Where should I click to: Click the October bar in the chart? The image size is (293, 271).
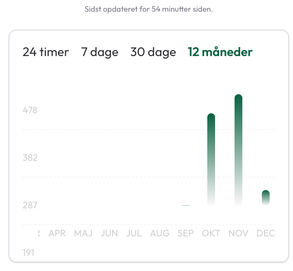(x=211, y=159)
